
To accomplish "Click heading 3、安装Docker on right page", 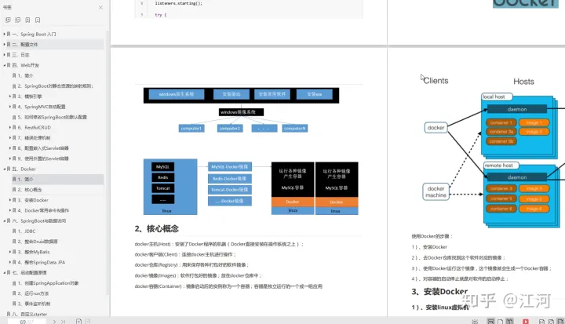I will click(439, 291).
